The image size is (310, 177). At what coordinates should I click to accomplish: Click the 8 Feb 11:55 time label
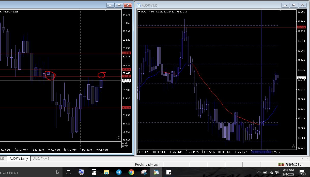coord(192,152)
